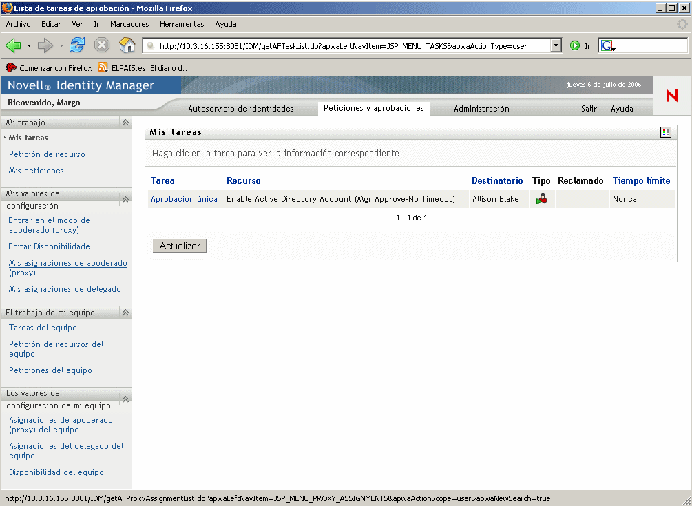Open the Herramientas menu
The width and height of the screenshot is (692, 506).
click(x=182, y=24)
